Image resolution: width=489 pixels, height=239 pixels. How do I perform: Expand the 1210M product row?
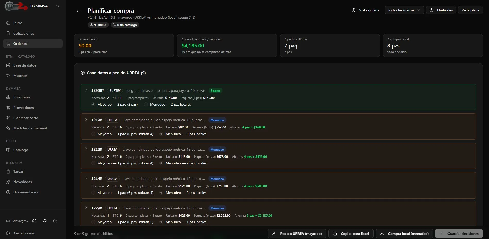pos(86,119)
